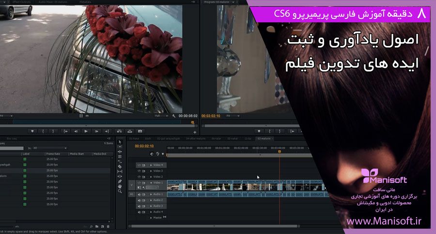The image size is (436, 234).
Task: Mark In point in Program monitor
Action: point(269,132)
